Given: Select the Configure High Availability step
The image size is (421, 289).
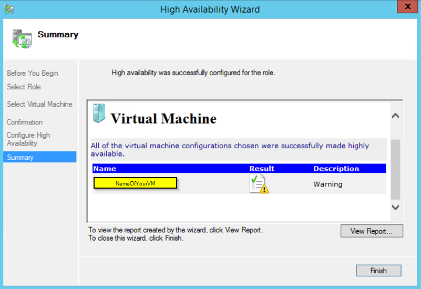Looking at the screenshot, I should point(28,139).
